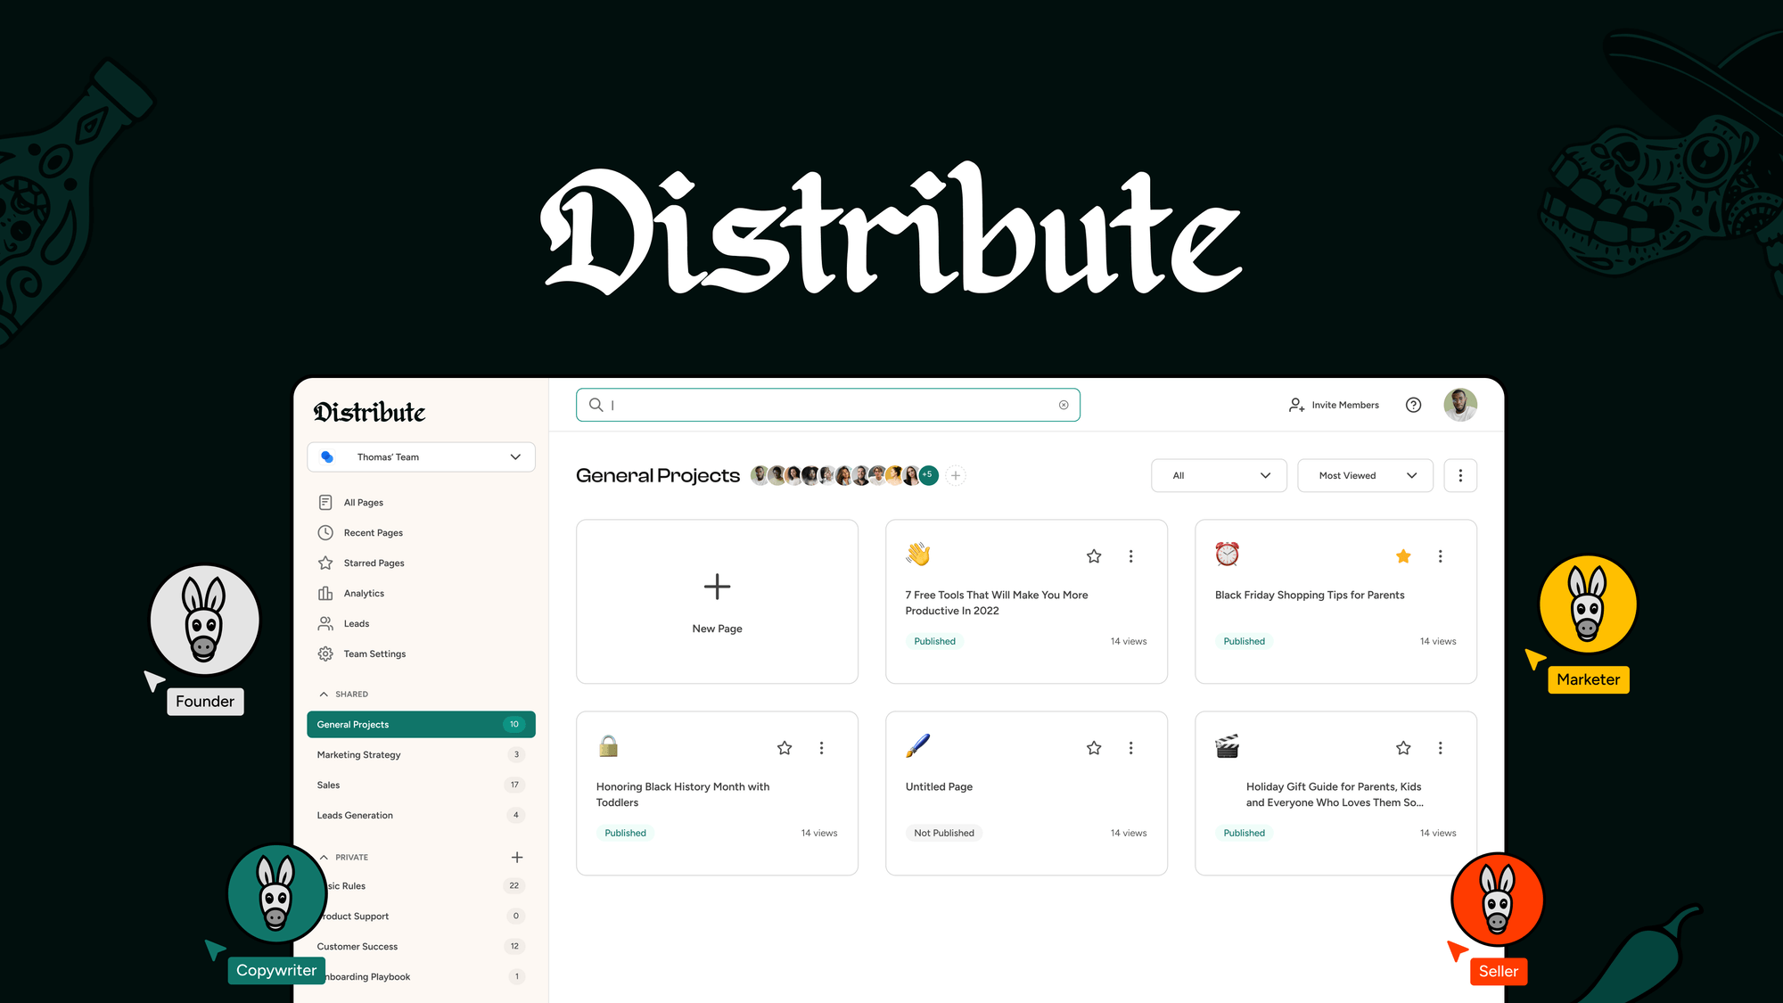The width and height of the screenshot is (1783, 1003).
Task: Unstar the Black Friday Shopping Tips page
Action: tap(1403, 555)
